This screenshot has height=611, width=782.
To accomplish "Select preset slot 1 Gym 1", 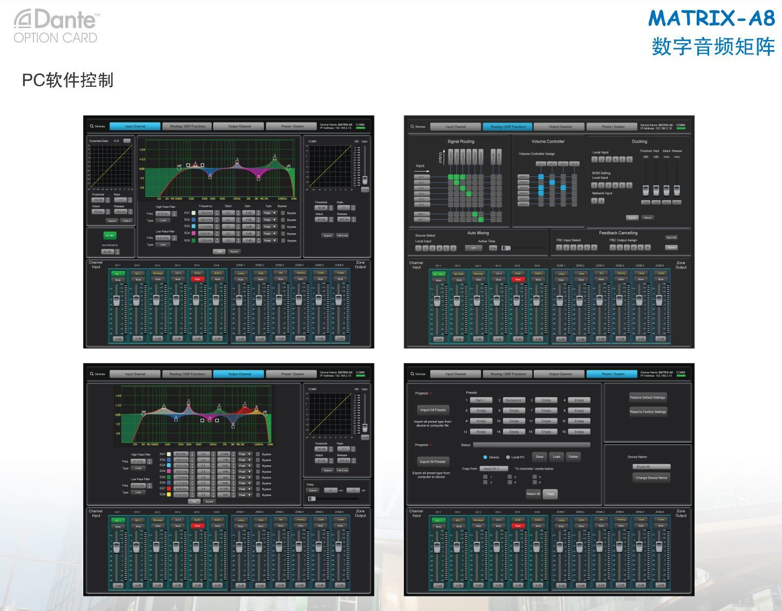I will click(481, 400).
